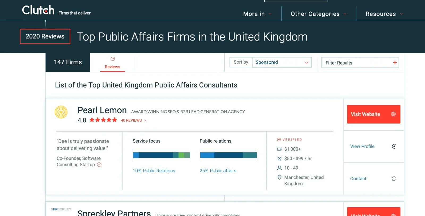Click the Service focus color bar
The width and height of the screenshot is (425, 216).
point(161,155)
